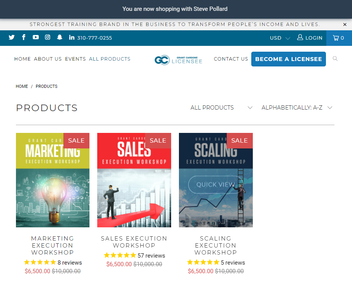Open the Alphabetically: A-Z sort dropdown
352x293 pixels.
[297, 108]
